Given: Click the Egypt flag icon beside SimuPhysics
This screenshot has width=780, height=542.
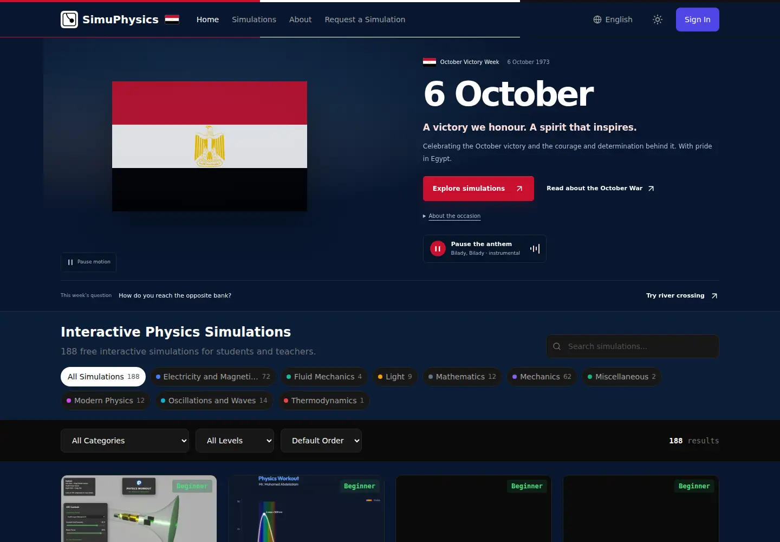Looking at the screenshot, I should [x=172, y=20].
